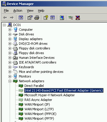Select the RAS Async Adapter entry
The image size is (107, 122).
point(38,100)
